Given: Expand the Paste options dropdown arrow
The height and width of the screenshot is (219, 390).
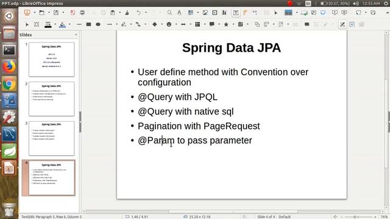Looking at the screenshot, I should pyautogui.click(x=120, y=12).
